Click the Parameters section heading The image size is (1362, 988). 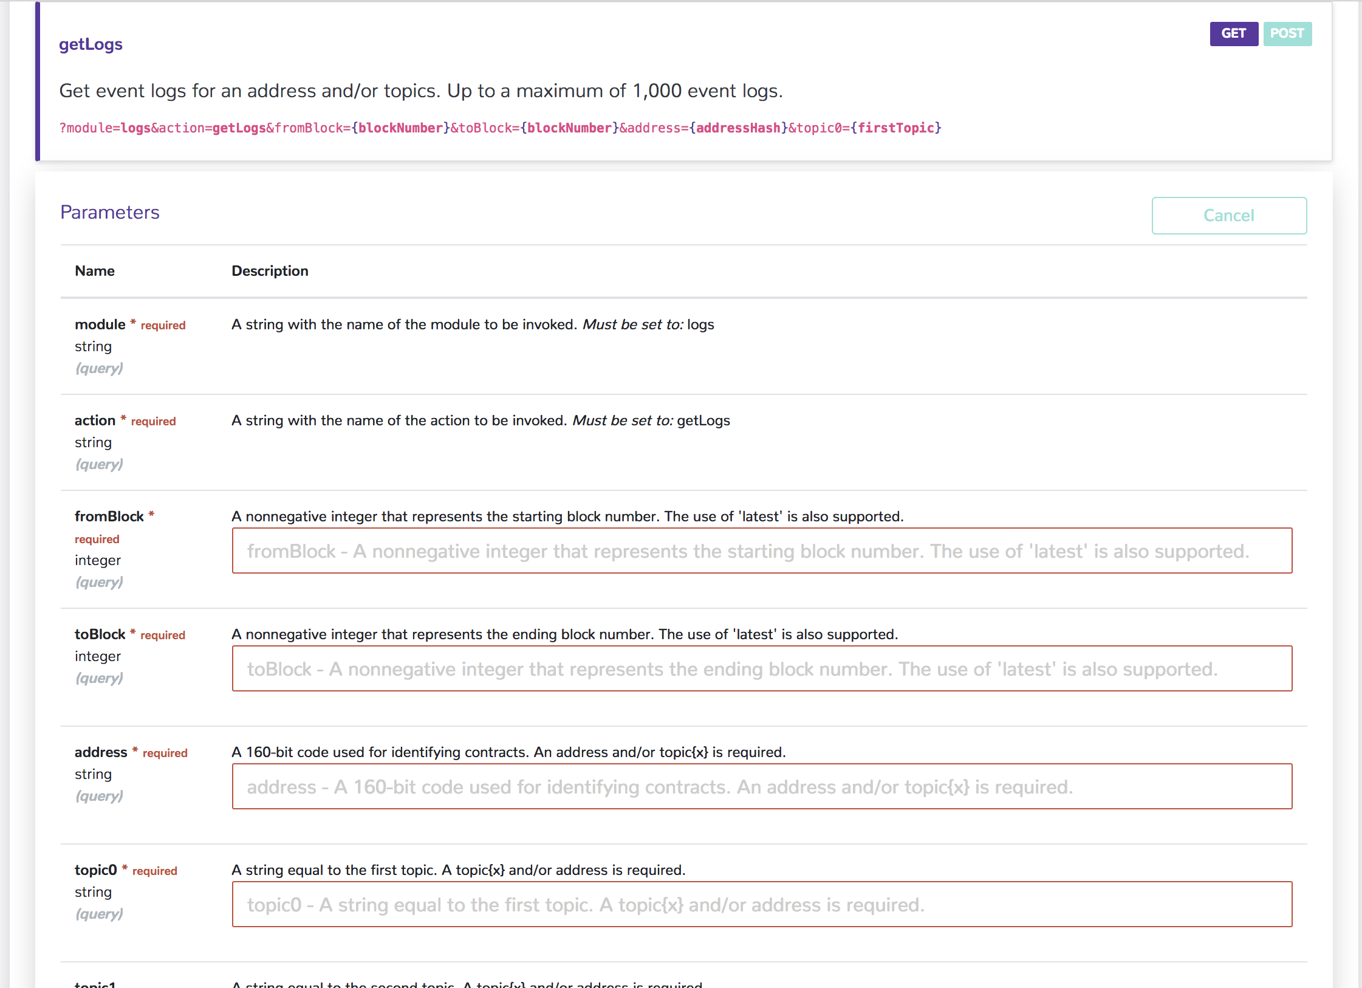coord(110,212)
